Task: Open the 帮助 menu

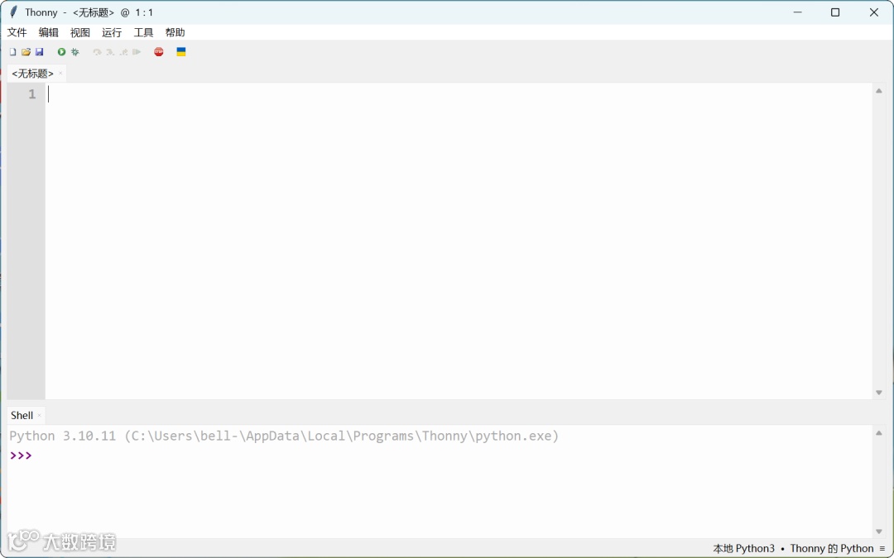Action: click(x=175, y=32)
